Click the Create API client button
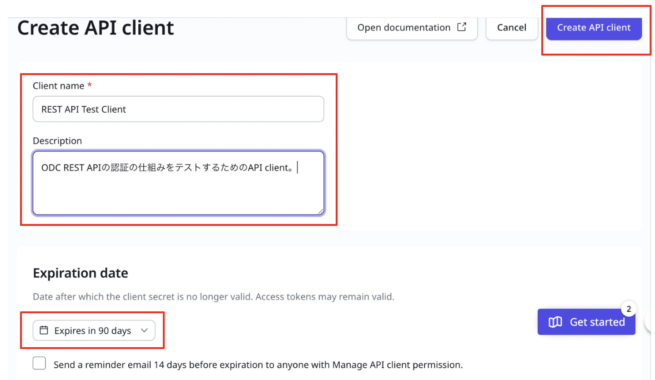This screenshot has height=380, width=655. (594, 28)
